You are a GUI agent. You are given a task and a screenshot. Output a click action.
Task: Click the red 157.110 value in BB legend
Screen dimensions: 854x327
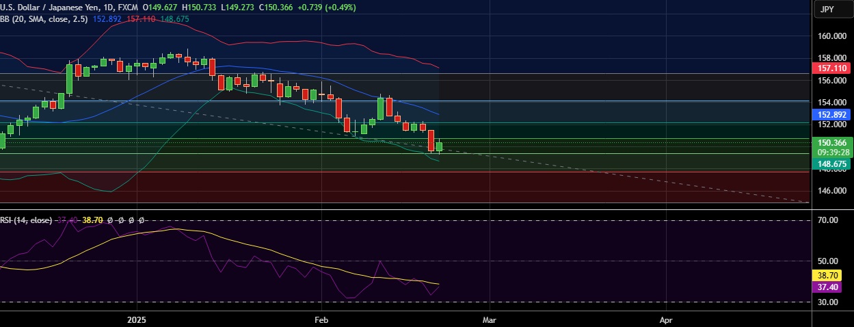coord(139,18)
